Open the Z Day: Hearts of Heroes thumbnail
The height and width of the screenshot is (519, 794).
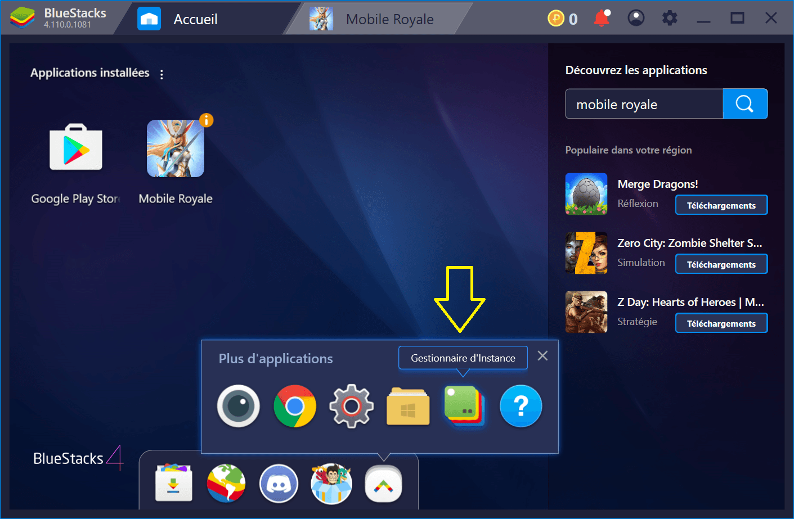click(586, 312)
